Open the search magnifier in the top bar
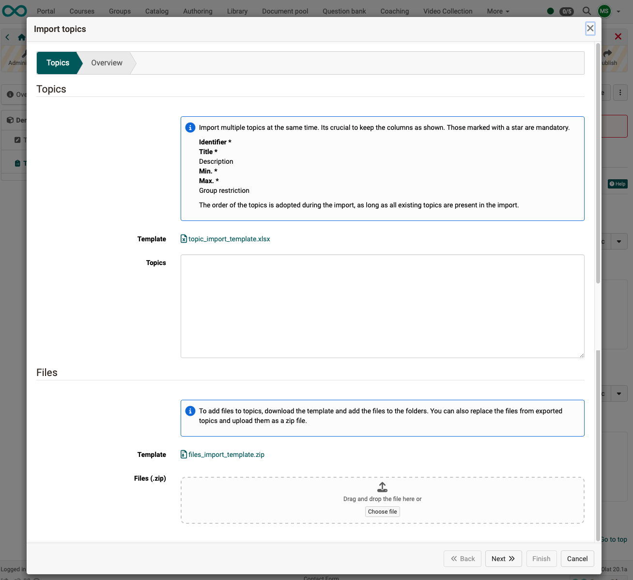Image resolution: width=633 pixels, height=580 pixels. pyautogui.click(x=586, y=11)
